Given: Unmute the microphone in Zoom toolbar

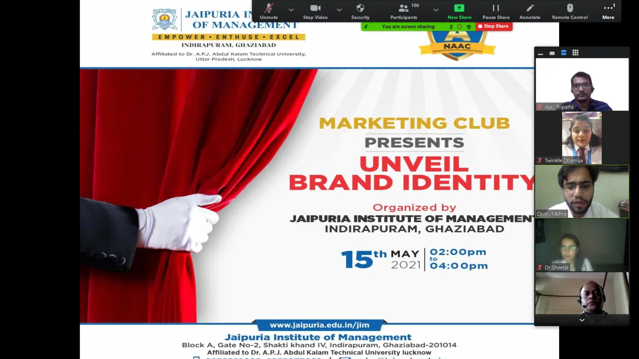Looking at the screenshot, I should coord(269,11).
